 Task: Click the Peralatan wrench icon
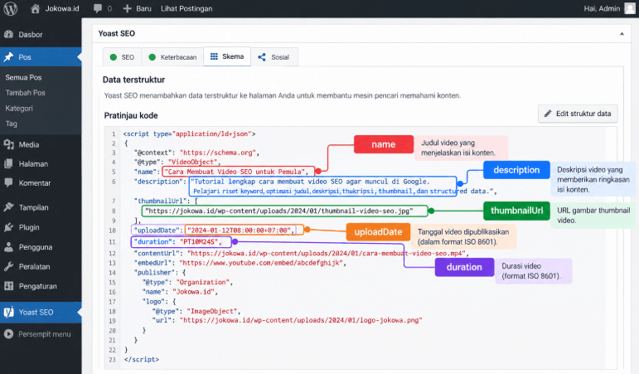tap(8, 266)
